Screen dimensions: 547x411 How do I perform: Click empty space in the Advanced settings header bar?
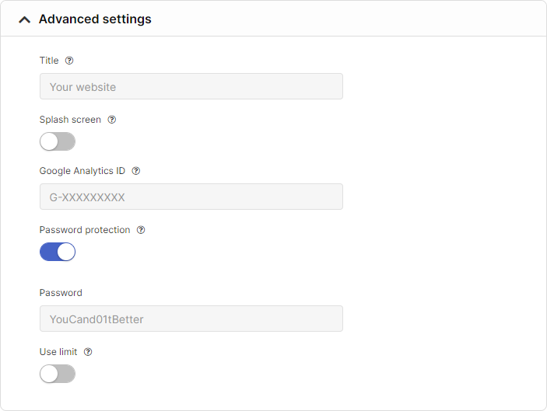pyautogui.click(x=350, y=19)
